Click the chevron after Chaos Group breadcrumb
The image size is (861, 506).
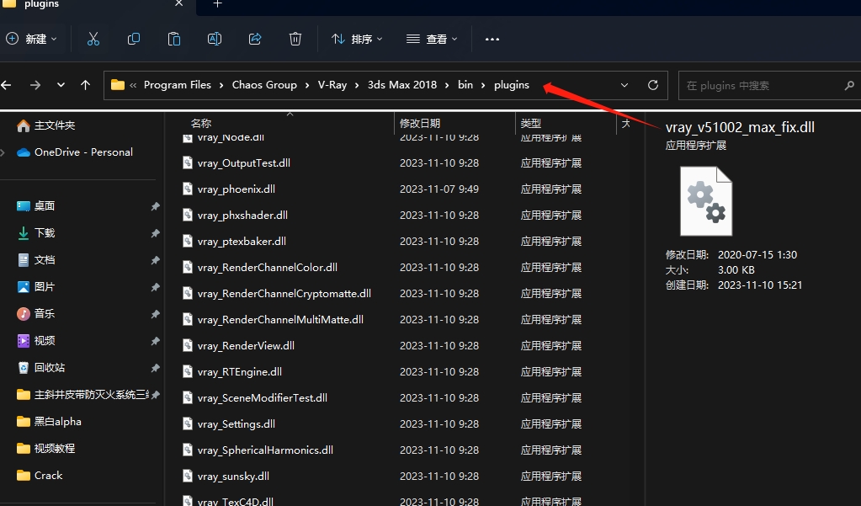[306, 85]
